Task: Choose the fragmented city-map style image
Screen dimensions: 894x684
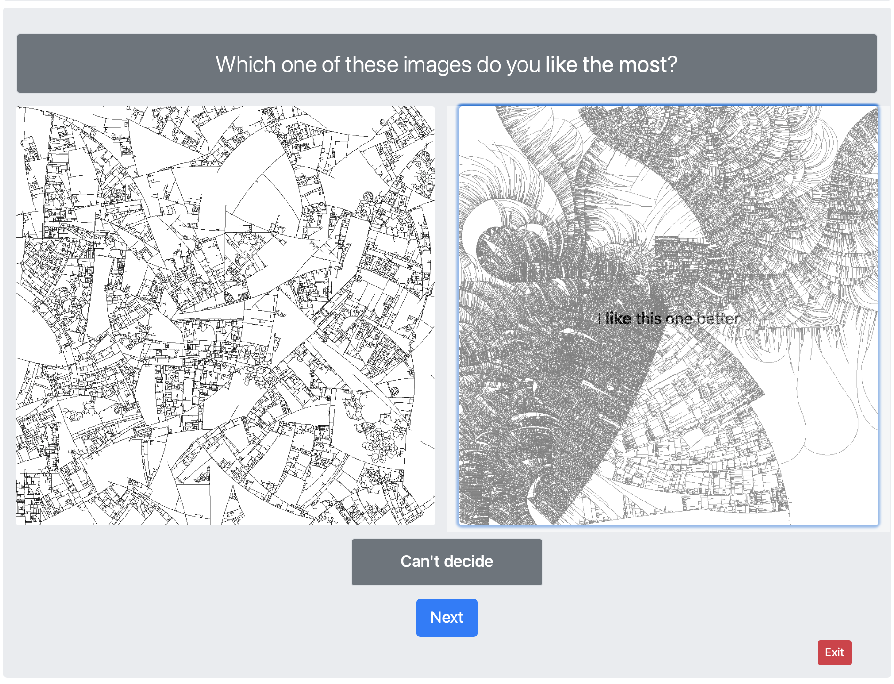Action: [225, 316]
